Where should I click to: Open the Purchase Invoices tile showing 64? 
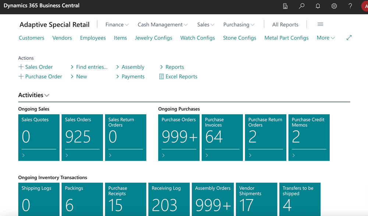coord(222,137)
